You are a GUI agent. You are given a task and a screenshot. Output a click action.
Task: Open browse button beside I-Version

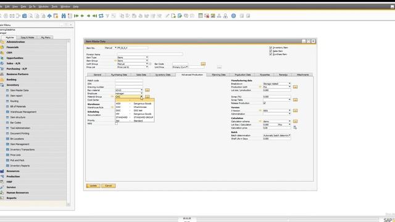(295, 110)
